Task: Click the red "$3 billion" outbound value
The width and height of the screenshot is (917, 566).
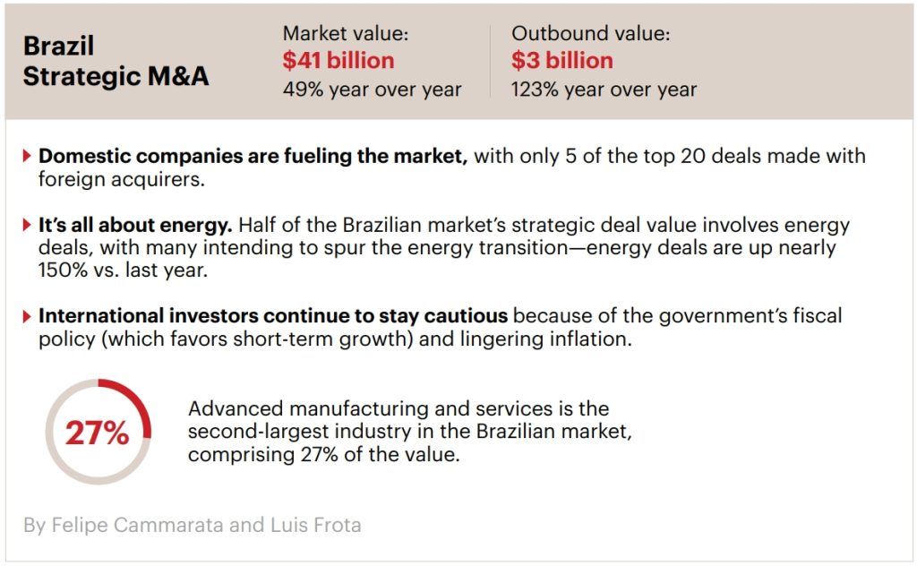Action: point(562,61)
